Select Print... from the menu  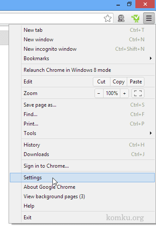[x=88, y=124]
